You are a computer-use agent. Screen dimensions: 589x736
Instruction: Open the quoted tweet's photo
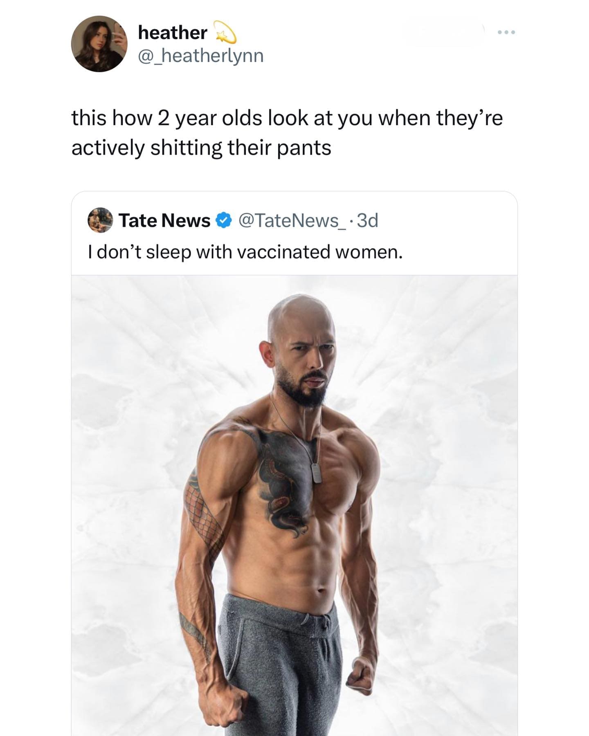click(294, 505)
